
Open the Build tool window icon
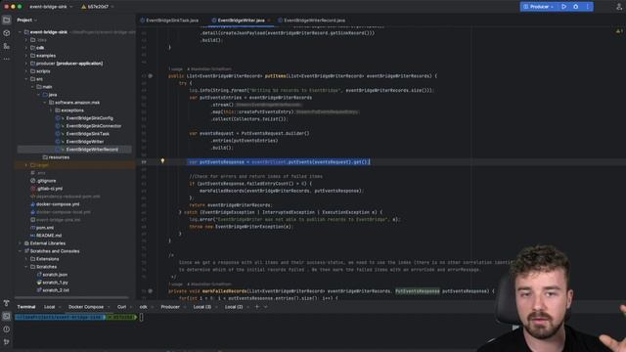(x=7, y=304)
